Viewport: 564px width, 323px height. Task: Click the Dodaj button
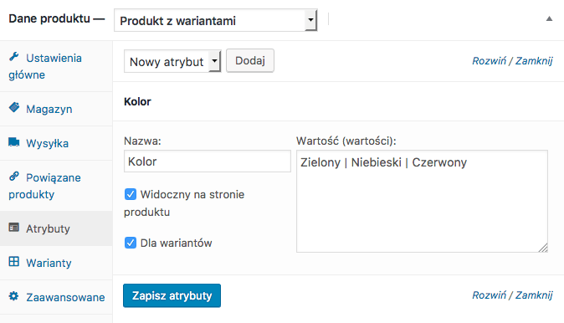point(250,61)
